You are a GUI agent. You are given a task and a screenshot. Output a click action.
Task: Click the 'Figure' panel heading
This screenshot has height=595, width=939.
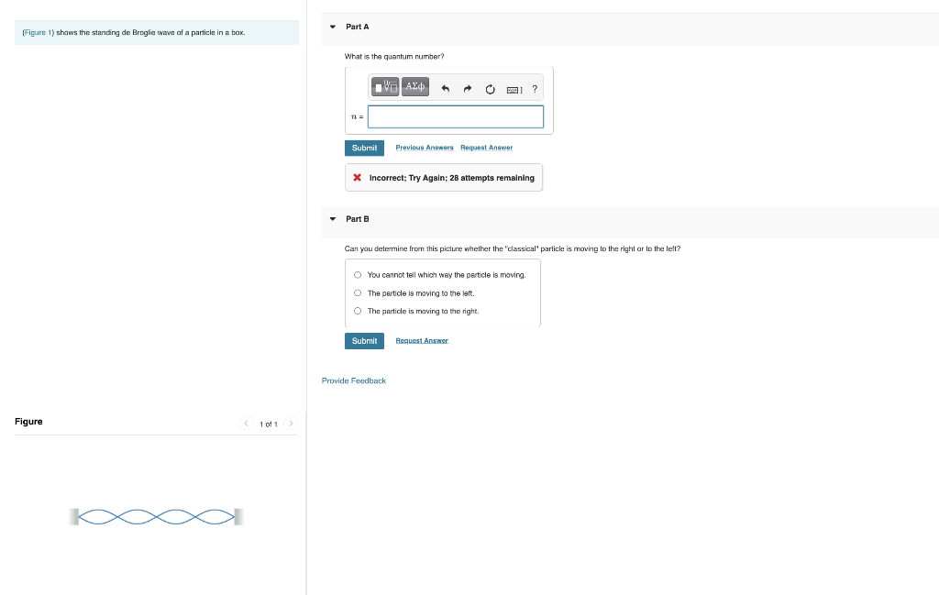tap(28, 422)
